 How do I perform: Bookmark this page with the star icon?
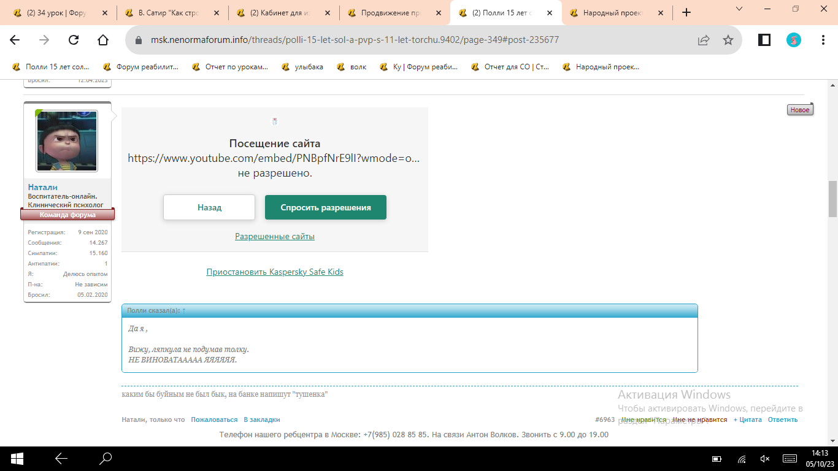tap(728, 40)
